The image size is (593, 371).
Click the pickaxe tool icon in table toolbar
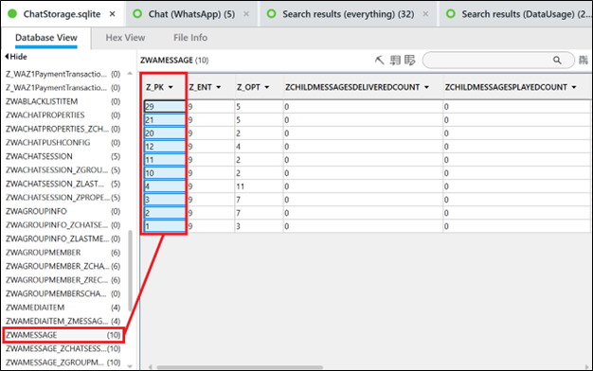click(x=379, y=60)
